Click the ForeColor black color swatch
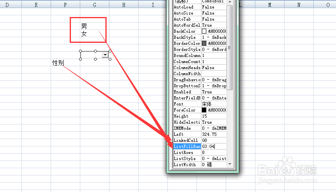This screenshot has width=336, height=192. coord(204,110)
